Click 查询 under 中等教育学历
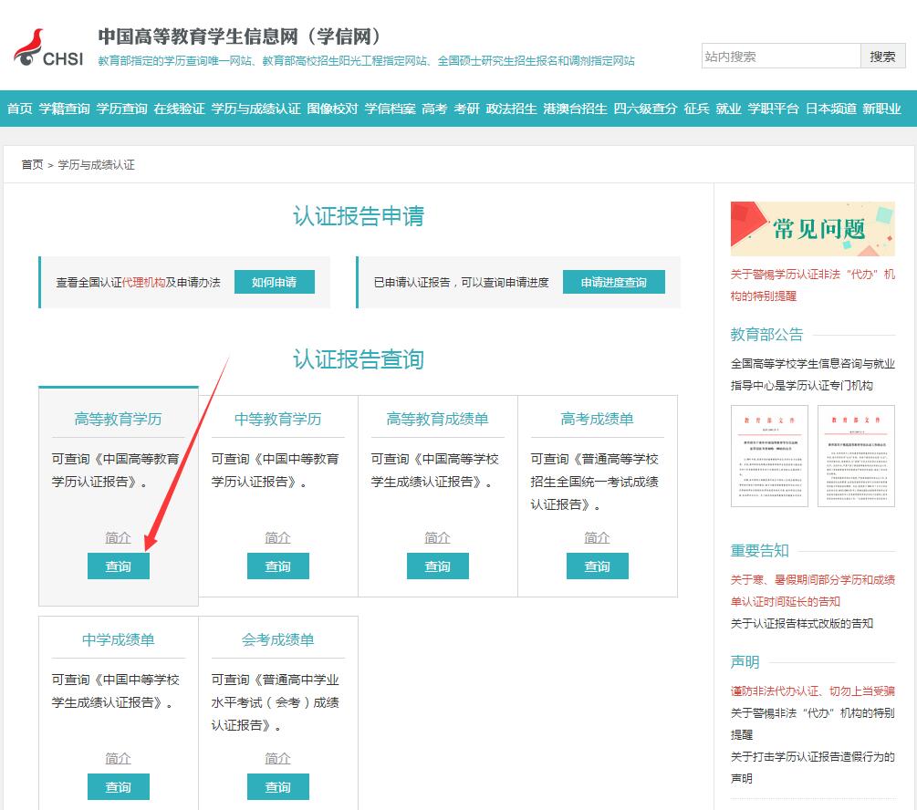The image size is (917, 810). (277, 566)
